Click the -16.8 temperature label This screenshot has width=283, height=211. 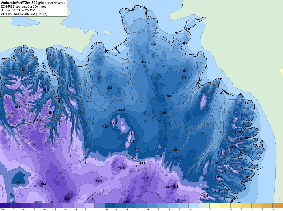[x=43, y=184]
